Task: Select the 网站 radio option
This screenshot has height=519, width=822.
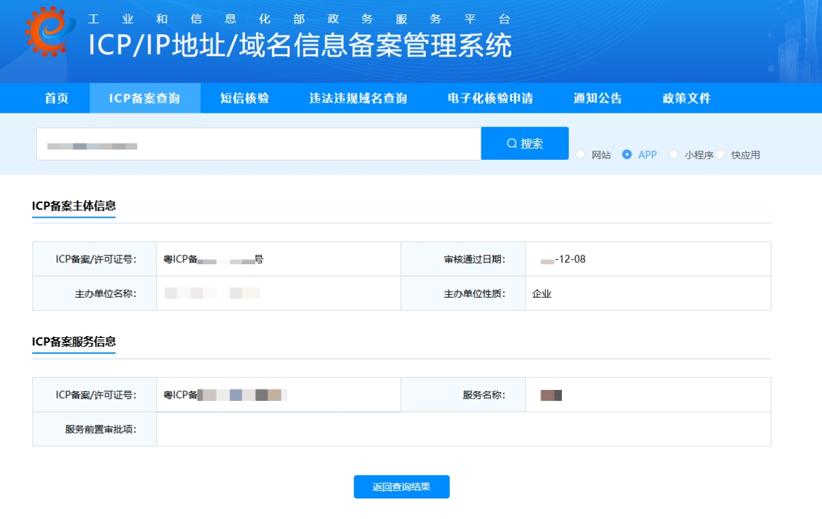Action: [x=581, y=154]
